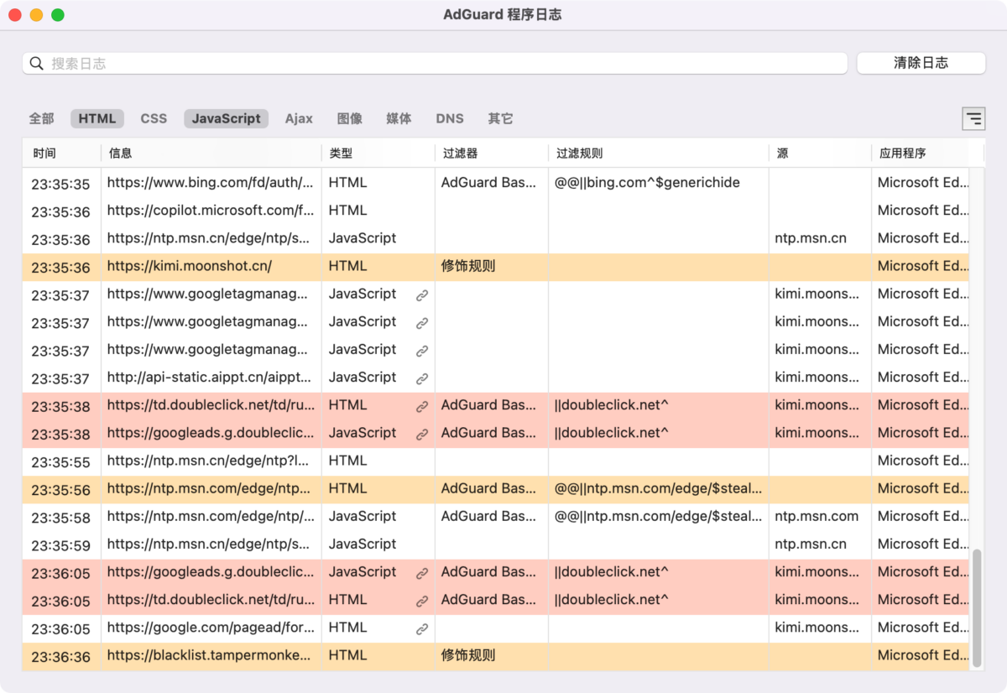Click ||doubleclick.net^ rule in 23:35:38 HTML row

pyautogui.click(x=612, y=405)
